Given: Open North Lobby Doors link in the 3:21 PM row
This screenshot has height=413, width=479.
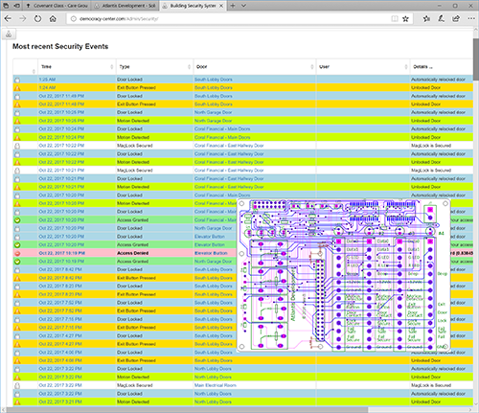Looking at the screenshot, I should [x=213, y=402].
